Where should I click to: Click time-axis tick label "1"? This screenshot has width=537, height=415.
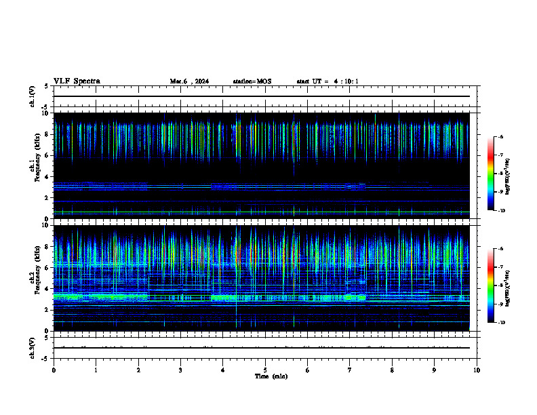click(x=96, y=370)
